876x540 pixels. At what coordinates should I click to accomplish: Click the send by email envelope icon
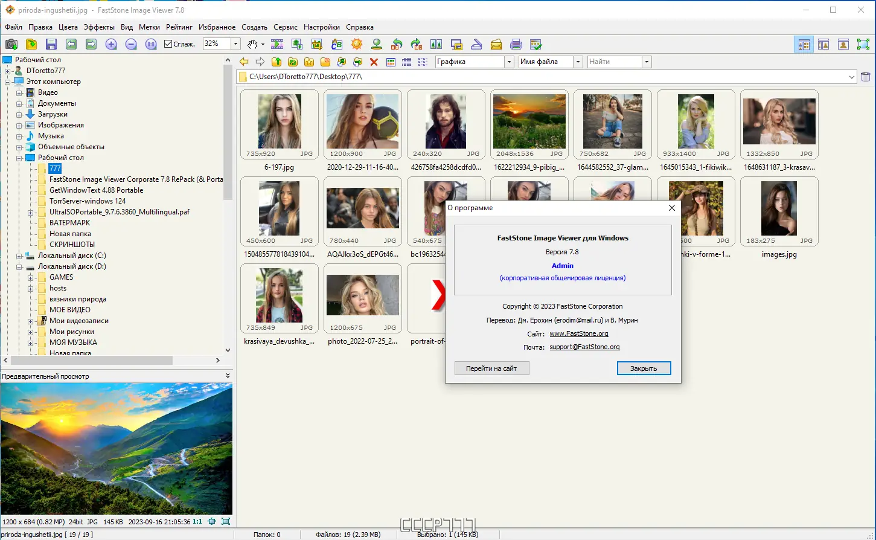(x=496, y=44)
